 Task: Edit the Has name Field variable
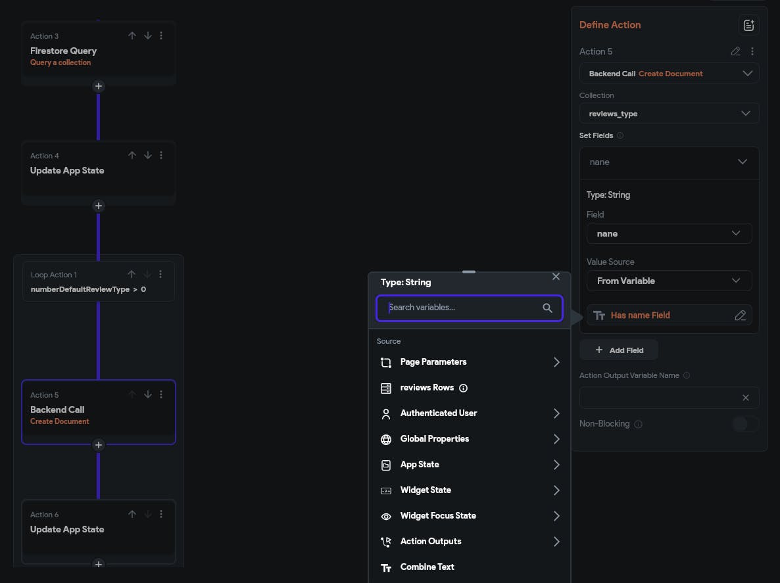[x=740, y=315]
